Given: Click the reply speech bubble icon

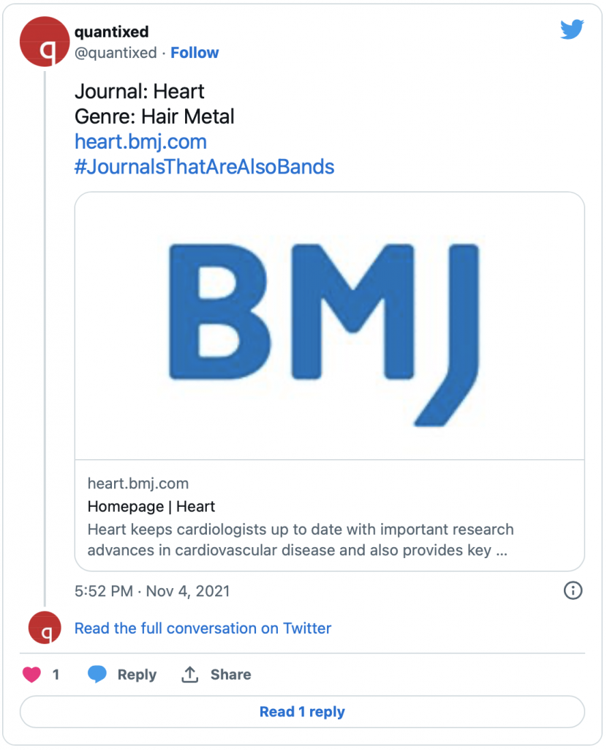Looking at the screenshot, I should coord(97,675).
